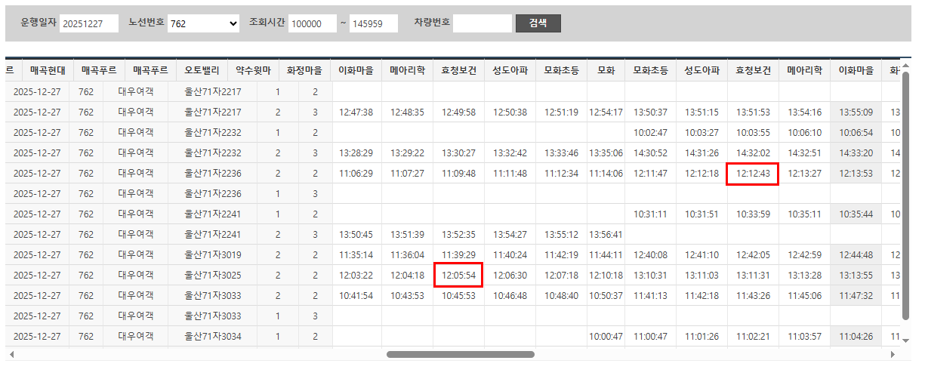Focus the 운행일자 date input field

88,24
